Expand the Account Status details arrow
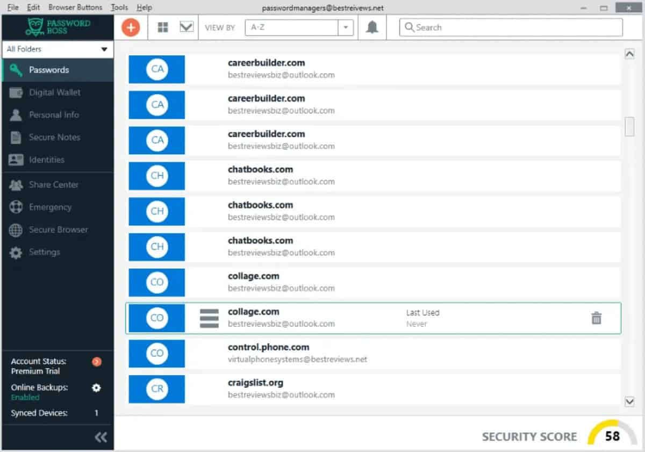The height and width of the screenshot is (452, 645). tap(96, 362)
